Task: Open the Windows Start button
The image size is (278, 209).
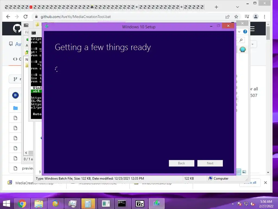Action: pos(7,204)
